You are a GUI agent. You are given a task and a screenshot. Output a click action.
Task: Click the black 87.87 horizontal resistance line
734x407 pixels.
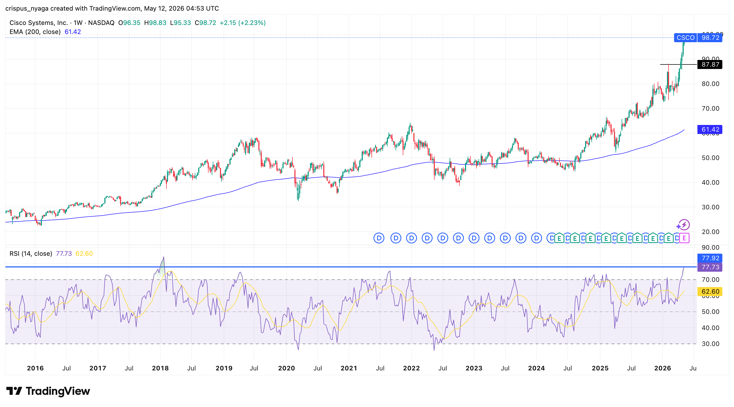678,64
